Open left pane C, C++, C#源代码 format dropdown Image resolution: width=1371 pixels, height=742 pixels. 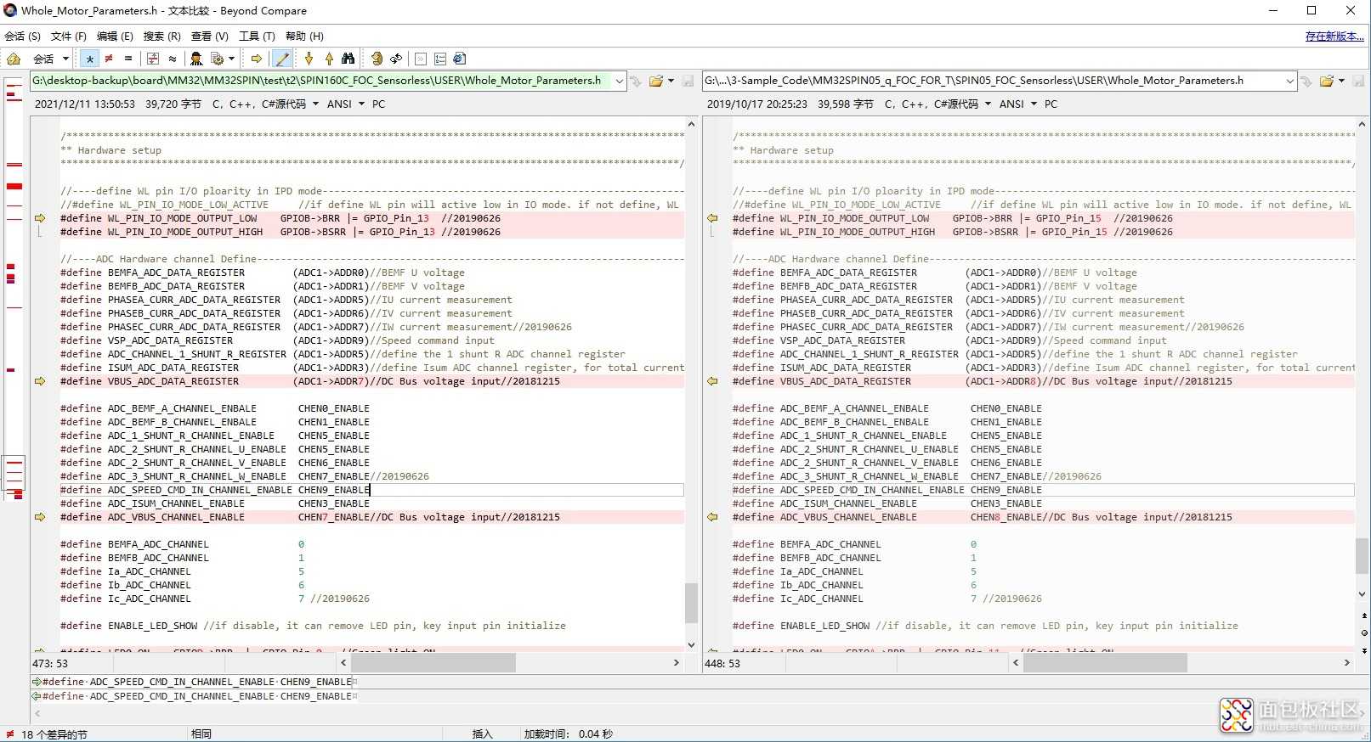coord(266,104)
